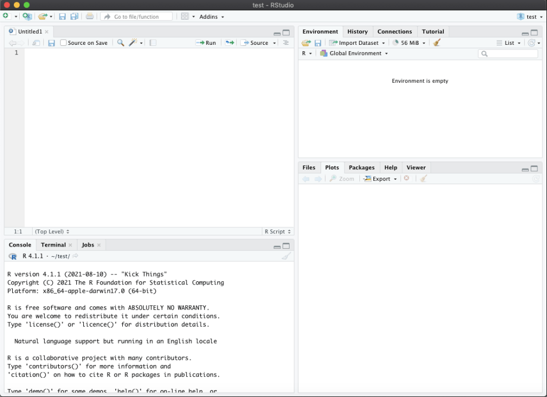This screenshot has width=547, height=397.
Task: Click the New File icon in main toolbar
Action: point(6,17)
